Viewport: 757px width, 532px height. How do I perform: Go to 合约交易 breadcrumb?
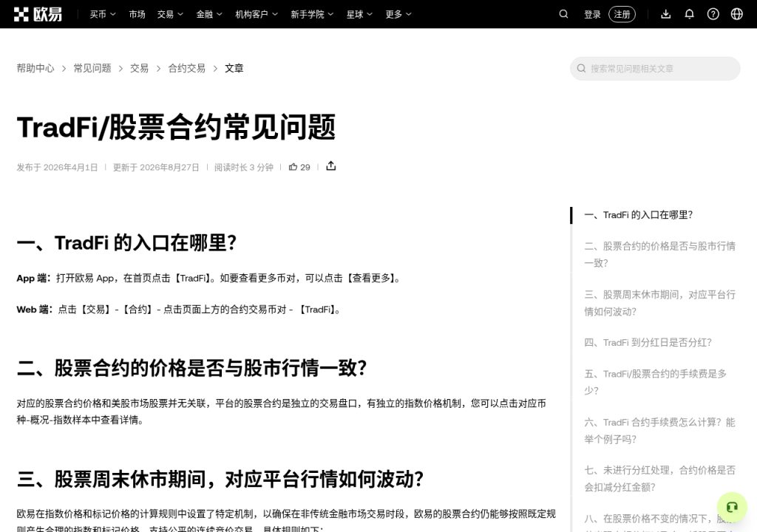click(x=187, y=69)
